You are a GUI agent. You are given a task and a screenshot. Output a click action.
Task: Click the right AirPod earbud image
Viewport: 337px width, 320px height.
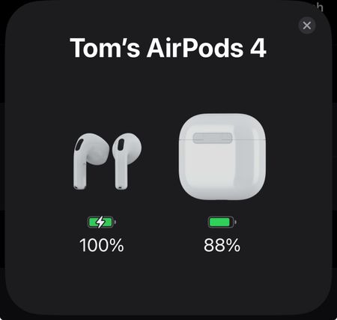pyautogui.click(x=127, y=161)
